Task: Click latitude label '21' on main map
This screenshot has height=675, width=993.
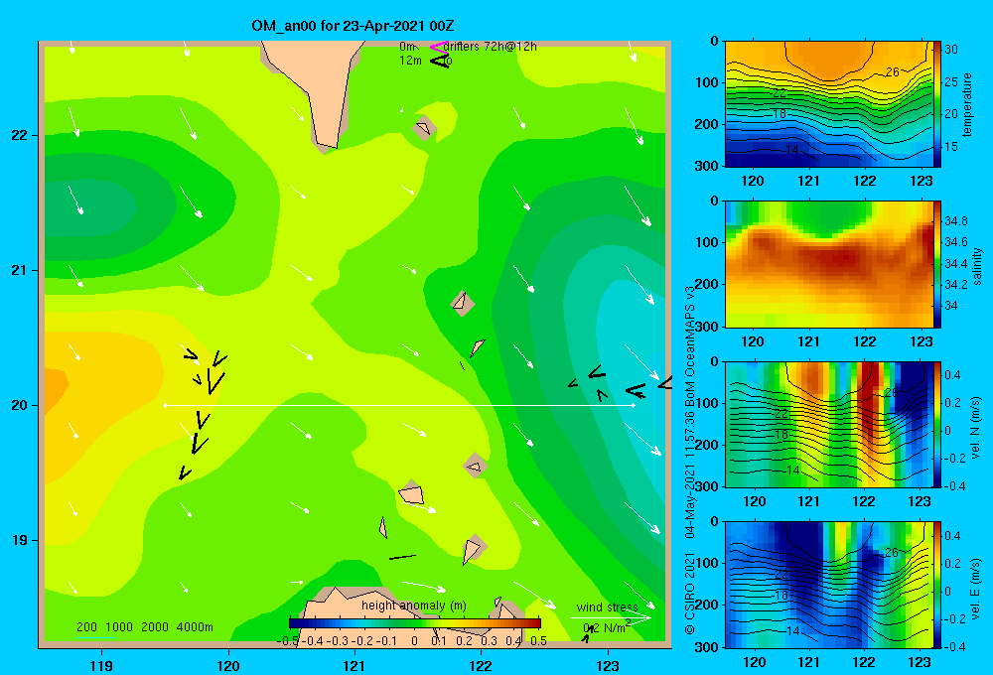Action: (19, 270)
